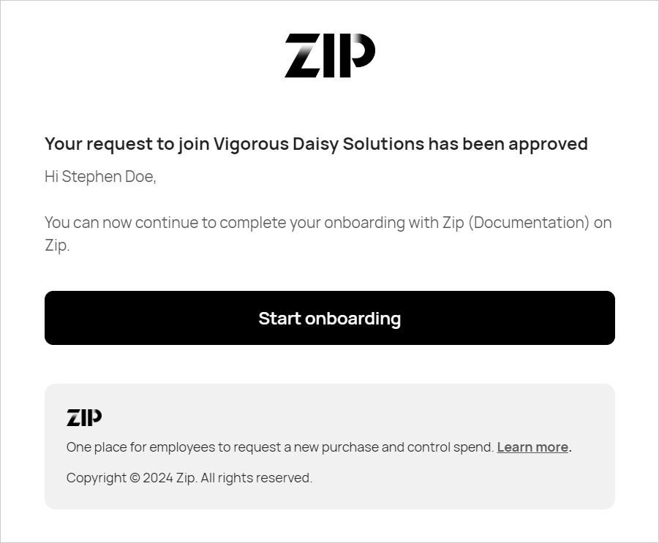
Task: Click the "Hi Stephen Doe," greeting line
Action: (100, 177)
